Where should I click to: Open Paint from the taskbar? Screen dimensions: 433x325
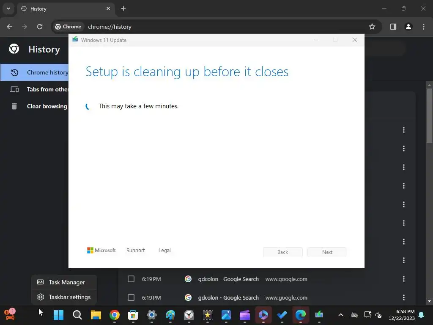[x=170, y=315]
